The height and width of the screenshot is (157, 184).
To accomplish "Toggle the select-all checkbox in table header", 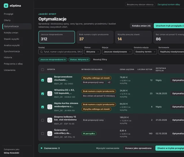I will coord(43,69).
